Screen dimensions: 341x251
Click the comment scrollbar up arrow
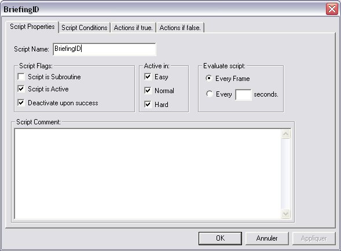(286, 134)
